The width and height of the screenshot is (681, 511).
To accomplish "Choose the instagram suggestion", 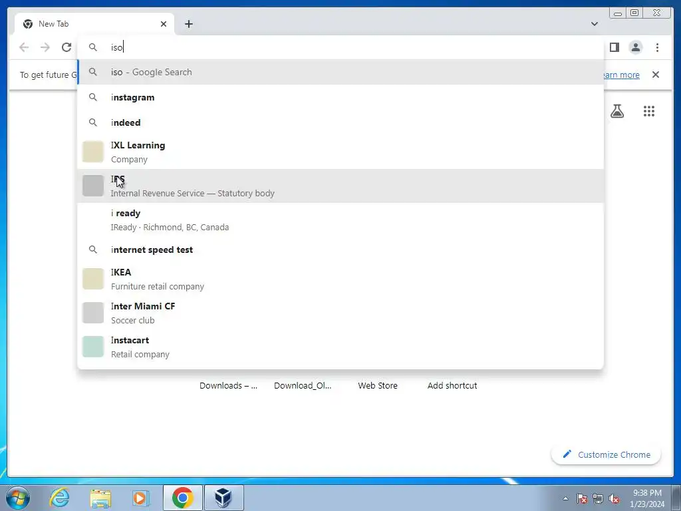I will (340, 97).
